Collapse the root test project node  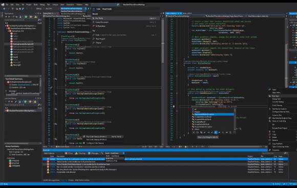(x=6, y=26)
